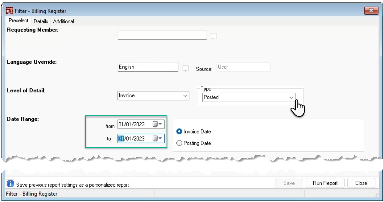The width and height of the screenshot is (383, 202).
Task: Close the Filter window with the X button
Action: (x=371, y=11)
